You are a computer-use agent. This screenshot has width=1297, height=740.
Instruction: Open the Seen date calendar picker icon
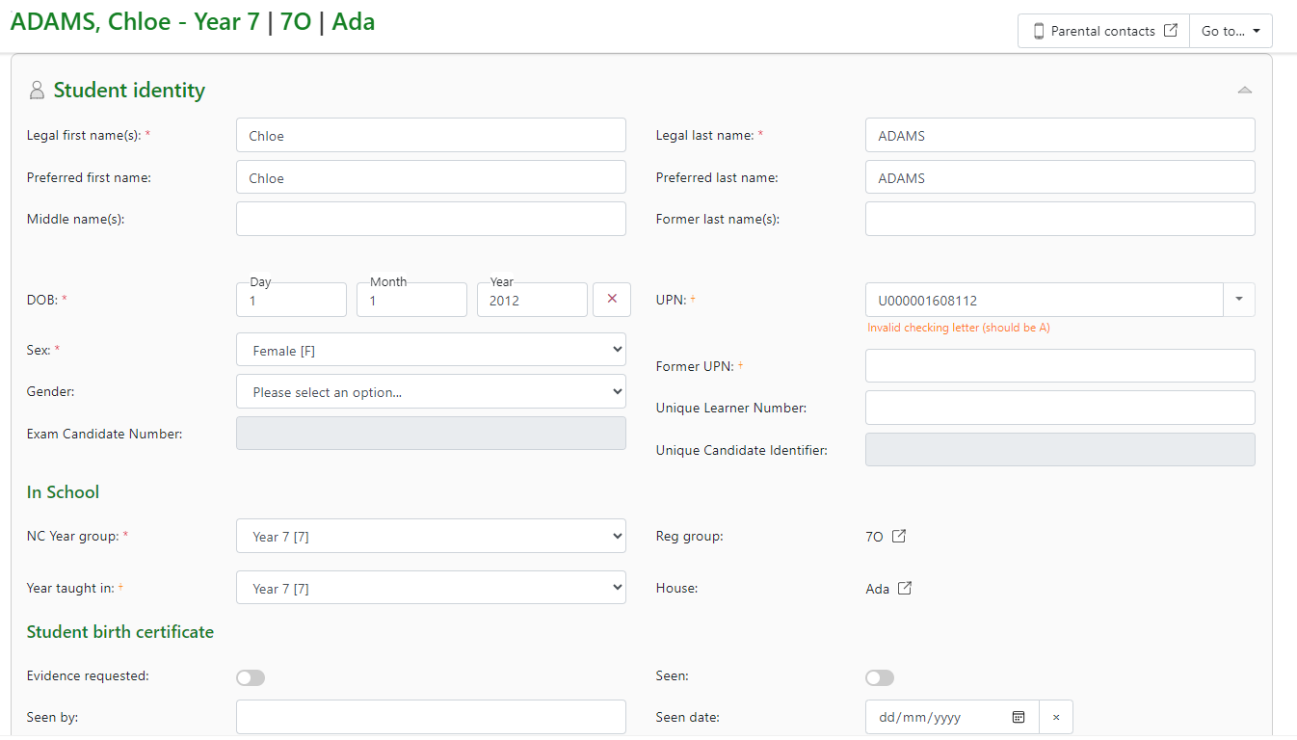pos(1019,717)
